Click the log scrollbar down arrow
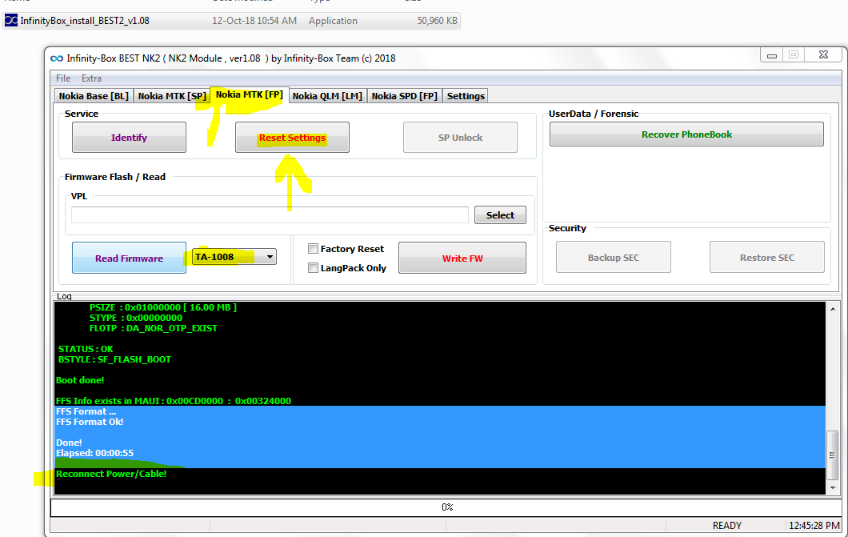Image resolution: width=848 pixels, height=537 pixels. click(833, 488)
